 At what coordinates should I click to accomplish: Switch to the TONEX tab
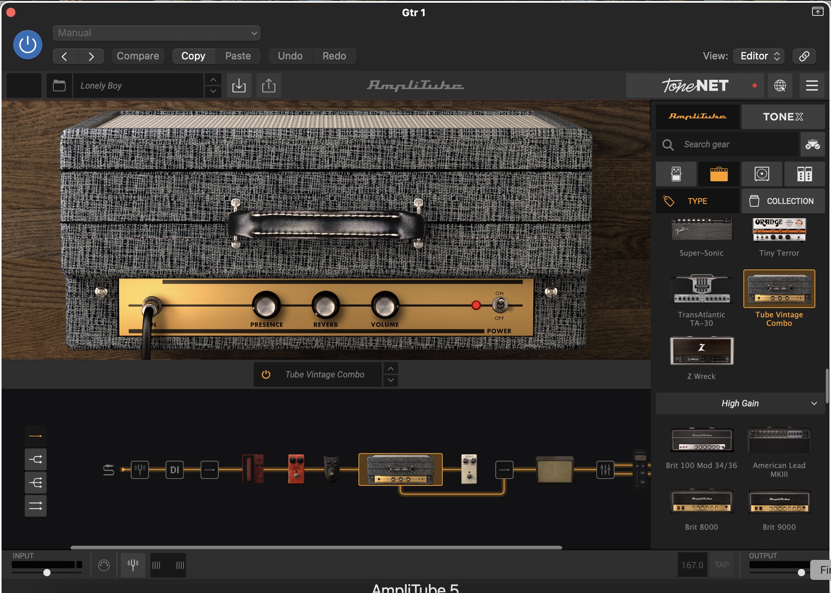[x=783, y=116]
